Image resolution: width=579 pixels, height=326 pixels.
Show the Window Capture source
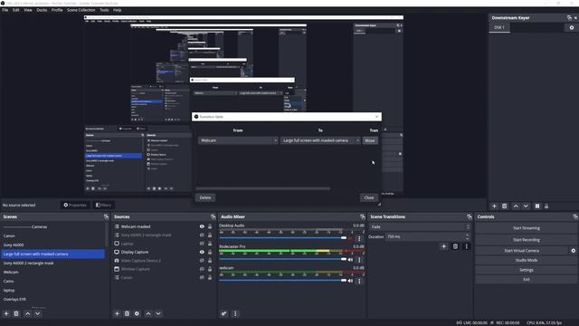202,269
